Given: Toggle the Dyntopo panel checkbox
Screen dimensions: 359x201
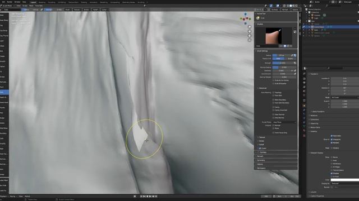Looking at the screenshot, I should click(x=259, y=152).
